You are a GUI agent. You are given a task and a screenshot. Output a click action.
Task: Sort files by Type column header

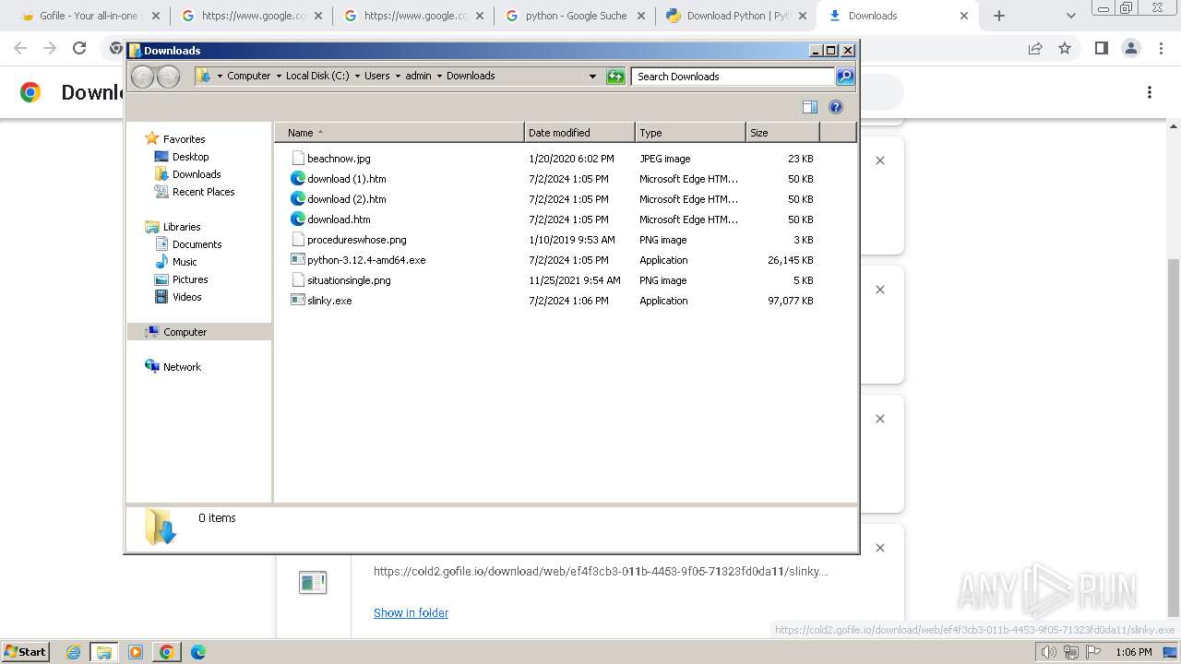(x=690, y=133)
